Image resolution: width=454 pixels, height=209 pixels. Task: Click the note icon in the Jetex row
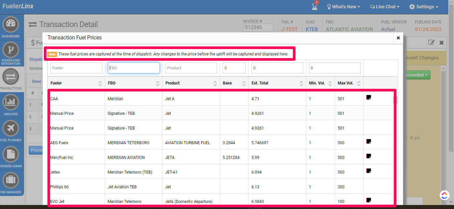[369, 171]
